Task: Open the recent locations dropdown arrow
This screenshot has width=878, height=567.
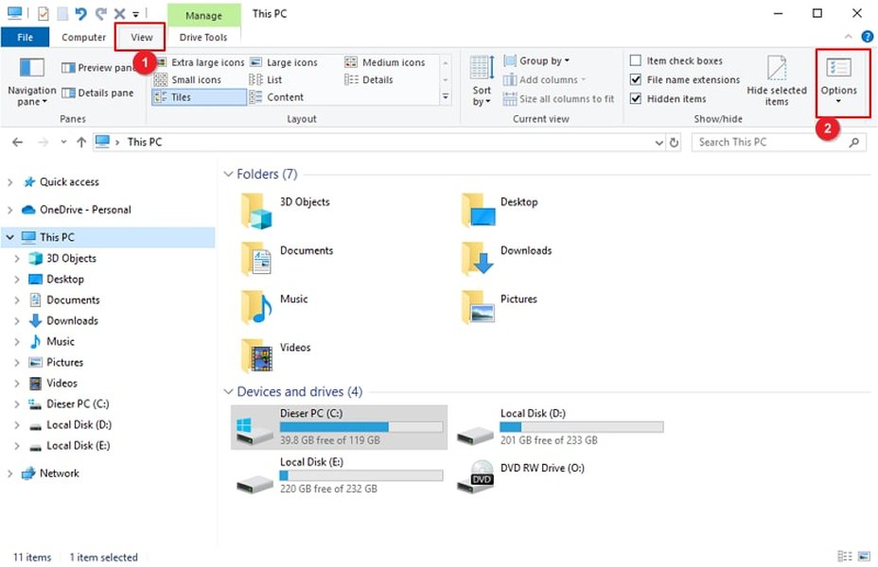Action: click(x=63, y=142)
